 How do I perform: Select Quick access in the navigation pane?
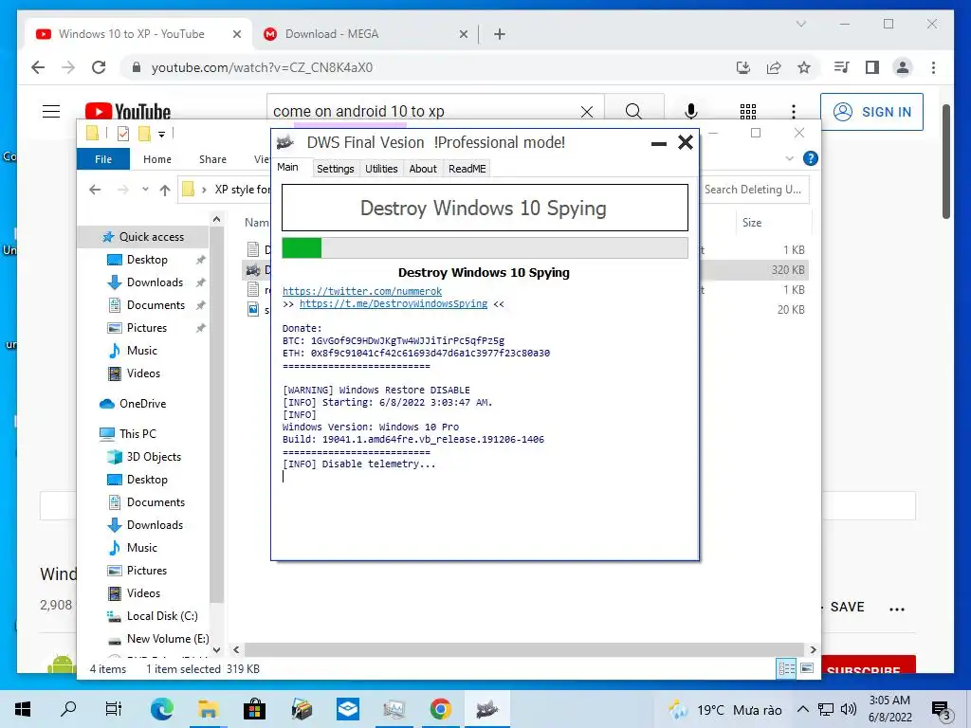point(144,236)
